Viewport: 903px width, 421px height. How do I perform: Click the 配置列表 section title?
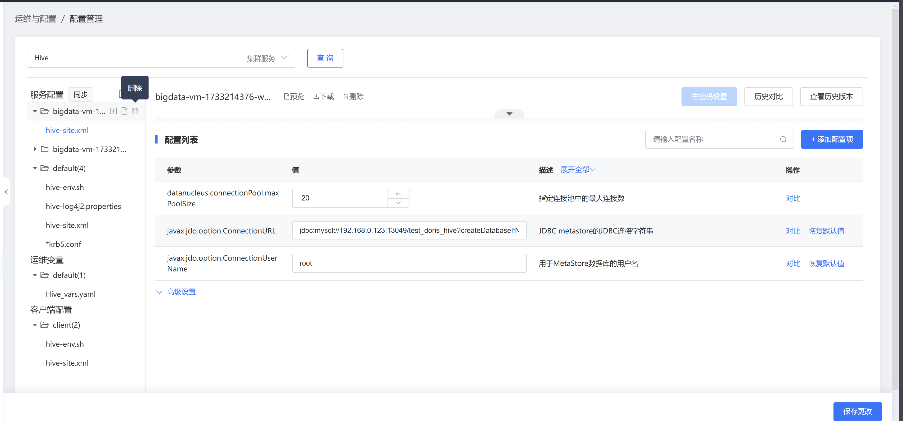pos(181,140)
